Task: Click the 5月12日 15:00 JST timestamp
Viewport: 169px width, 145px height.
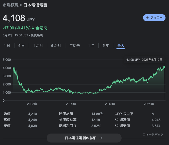Action: coord(15,35)
